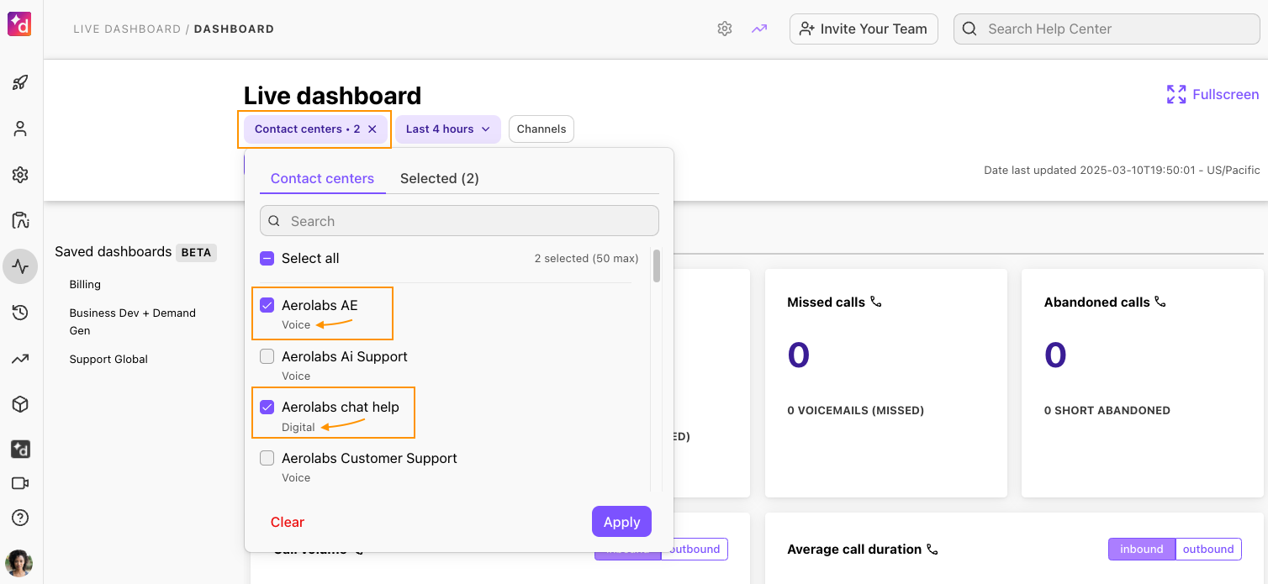Open the Channels filter
The height and width of the screenshot is (584, 1268).
pyautogui.click(x=542, y=129)
